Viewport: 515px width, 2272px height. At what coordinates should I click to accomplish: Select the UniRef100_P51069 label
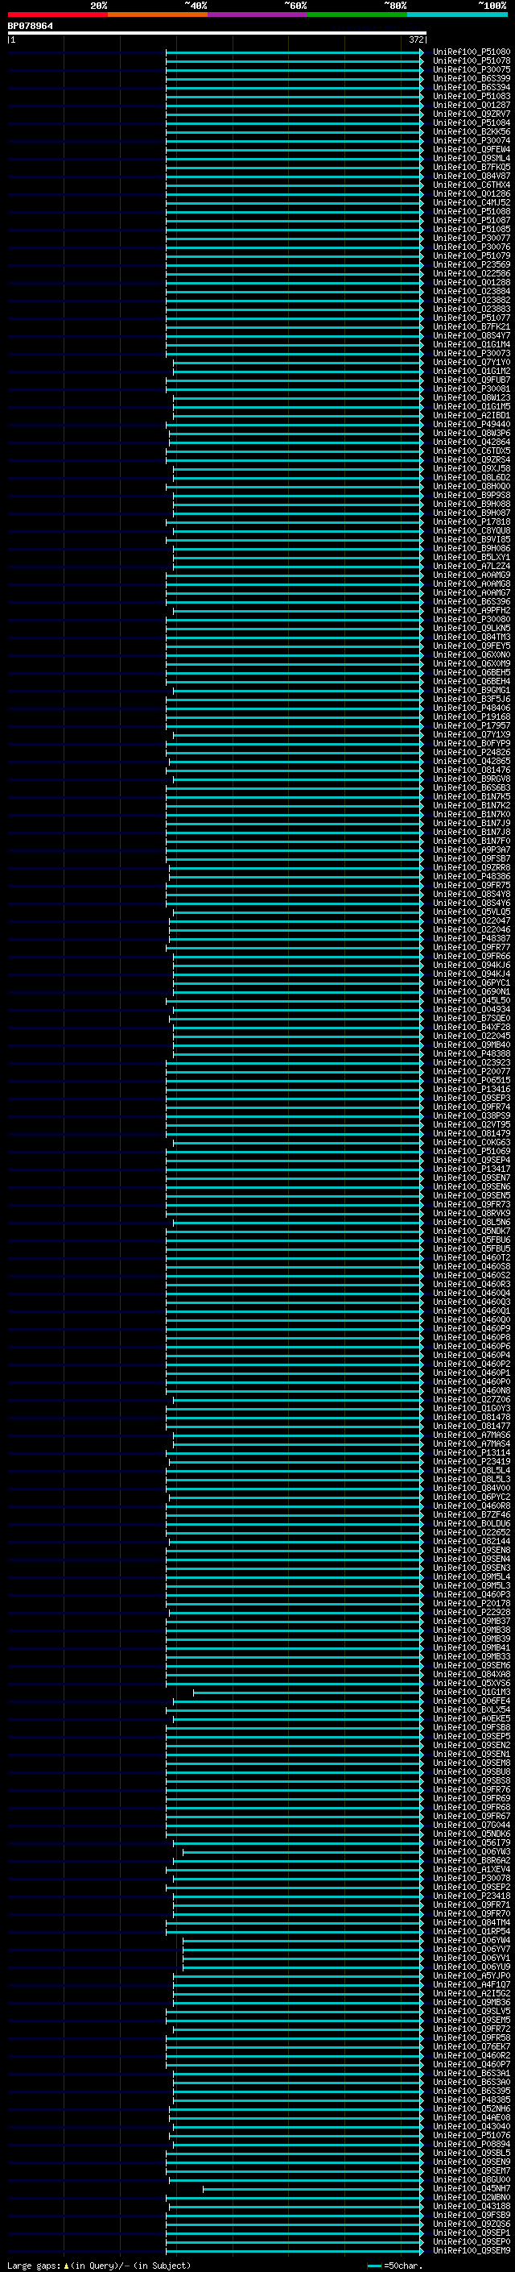click(x=472, y=1150)
